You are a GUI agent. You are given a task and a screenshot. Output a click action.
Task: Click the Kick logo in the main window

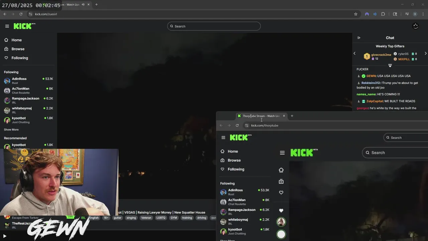(x=24, y=26)
